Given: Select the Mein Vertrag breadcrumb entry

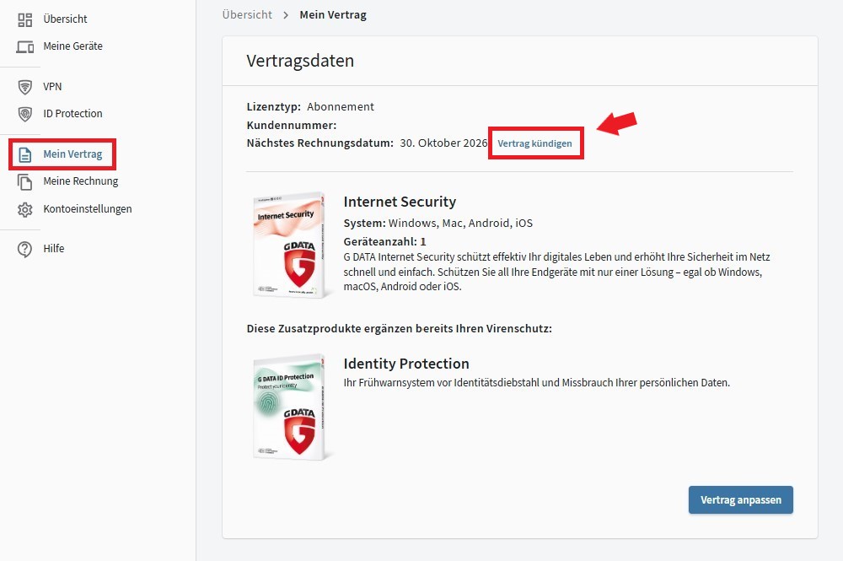Looking at the screenshot, I should click(332, 14).
